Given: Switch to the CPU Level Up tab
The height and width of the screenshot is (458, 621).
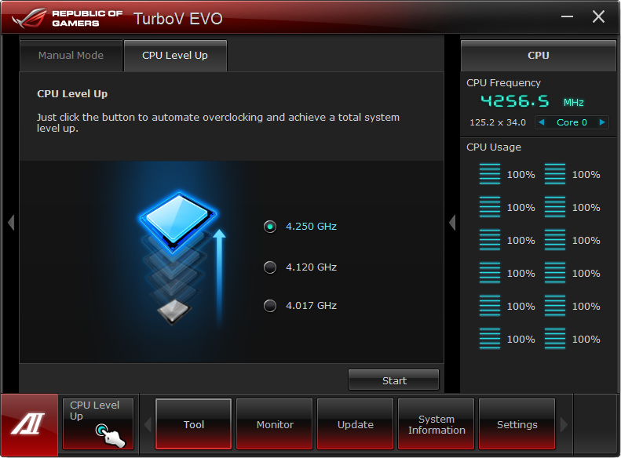Looking at the screenshot, I should (x=175, y=56).
